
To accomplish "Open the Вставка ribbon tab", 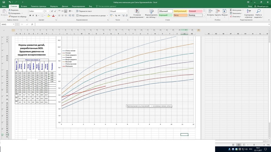I will (x=24, y=6).
